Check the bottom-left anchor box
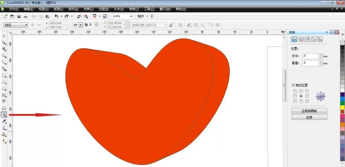The image size is (345, 167). coord(295,101)
